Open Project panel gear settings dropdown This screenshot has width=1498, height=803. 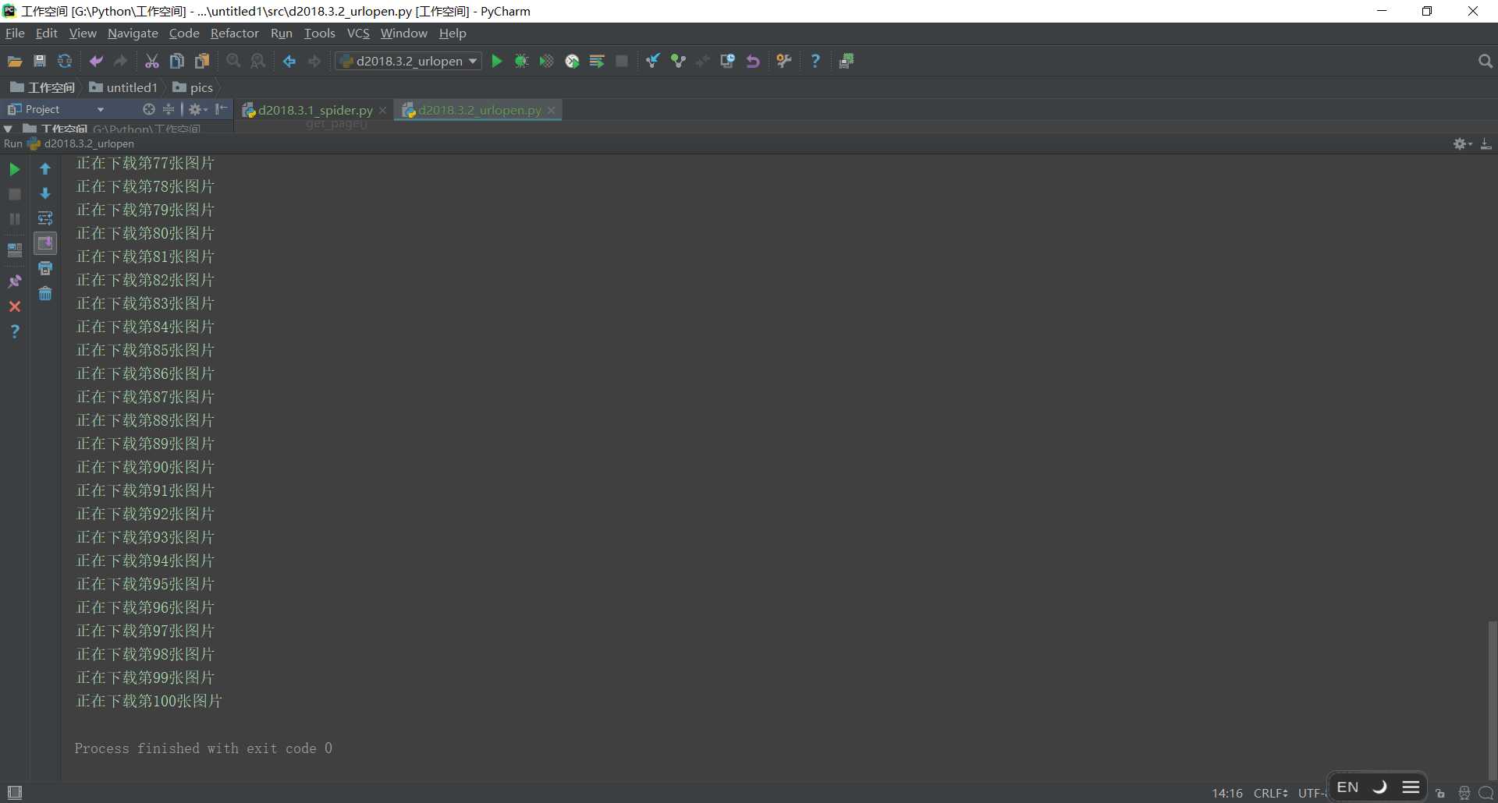[x=198, y=109]
